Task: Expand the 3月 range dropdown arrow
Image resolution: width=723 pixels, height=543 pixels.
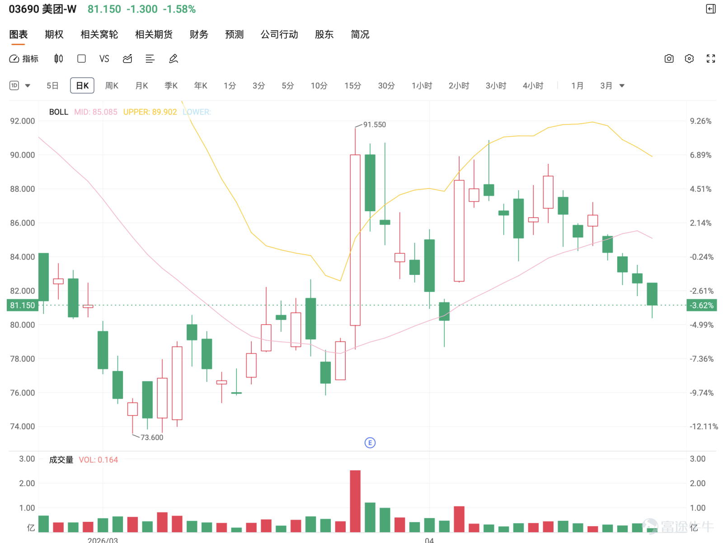Action: point(622,86)
